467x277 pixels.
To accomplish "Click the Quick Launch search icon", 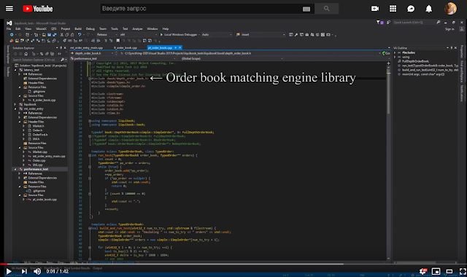I will point(438,23).
